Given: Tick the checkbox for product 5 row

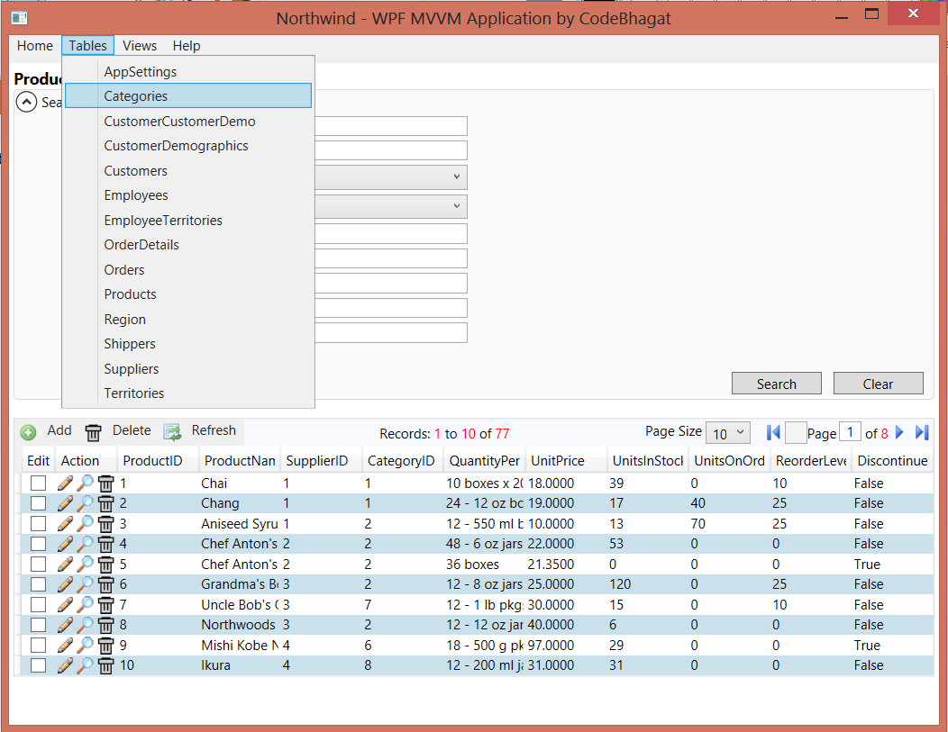Looking at the screenshot, I should [x=38, y=565].
